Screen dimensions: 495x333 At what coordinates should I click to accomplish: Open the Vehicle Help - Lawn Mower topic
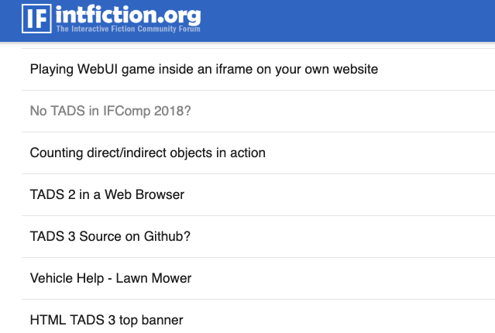[x=110, y=278]
